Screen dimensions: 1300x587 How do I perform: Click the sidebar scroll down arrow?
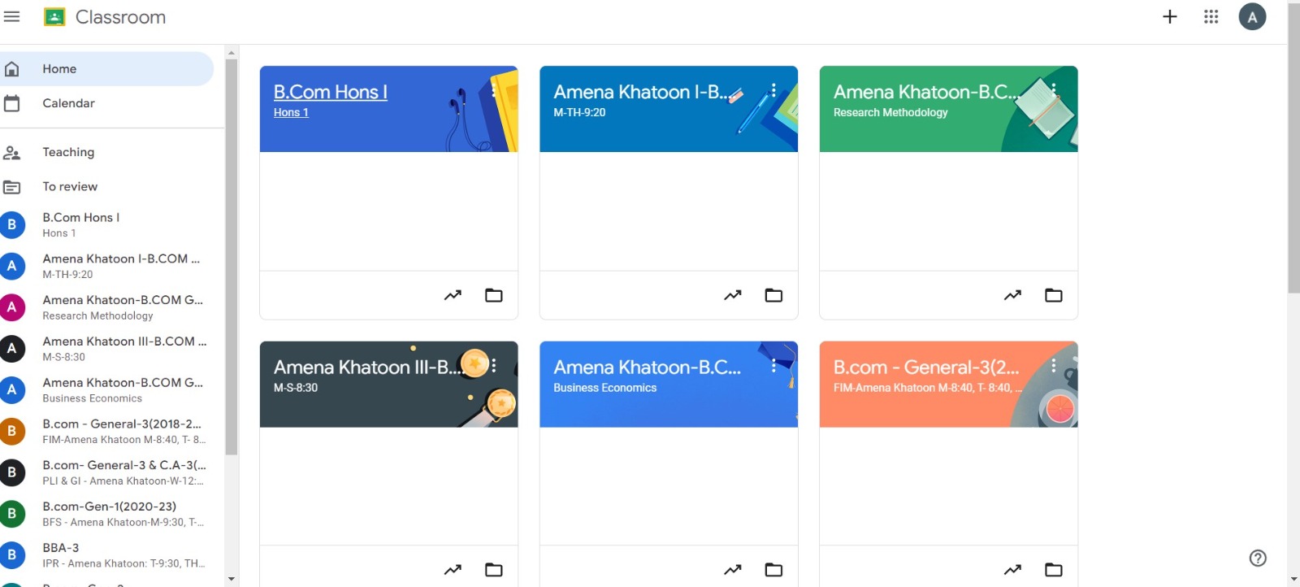click(x=232, y=579)
